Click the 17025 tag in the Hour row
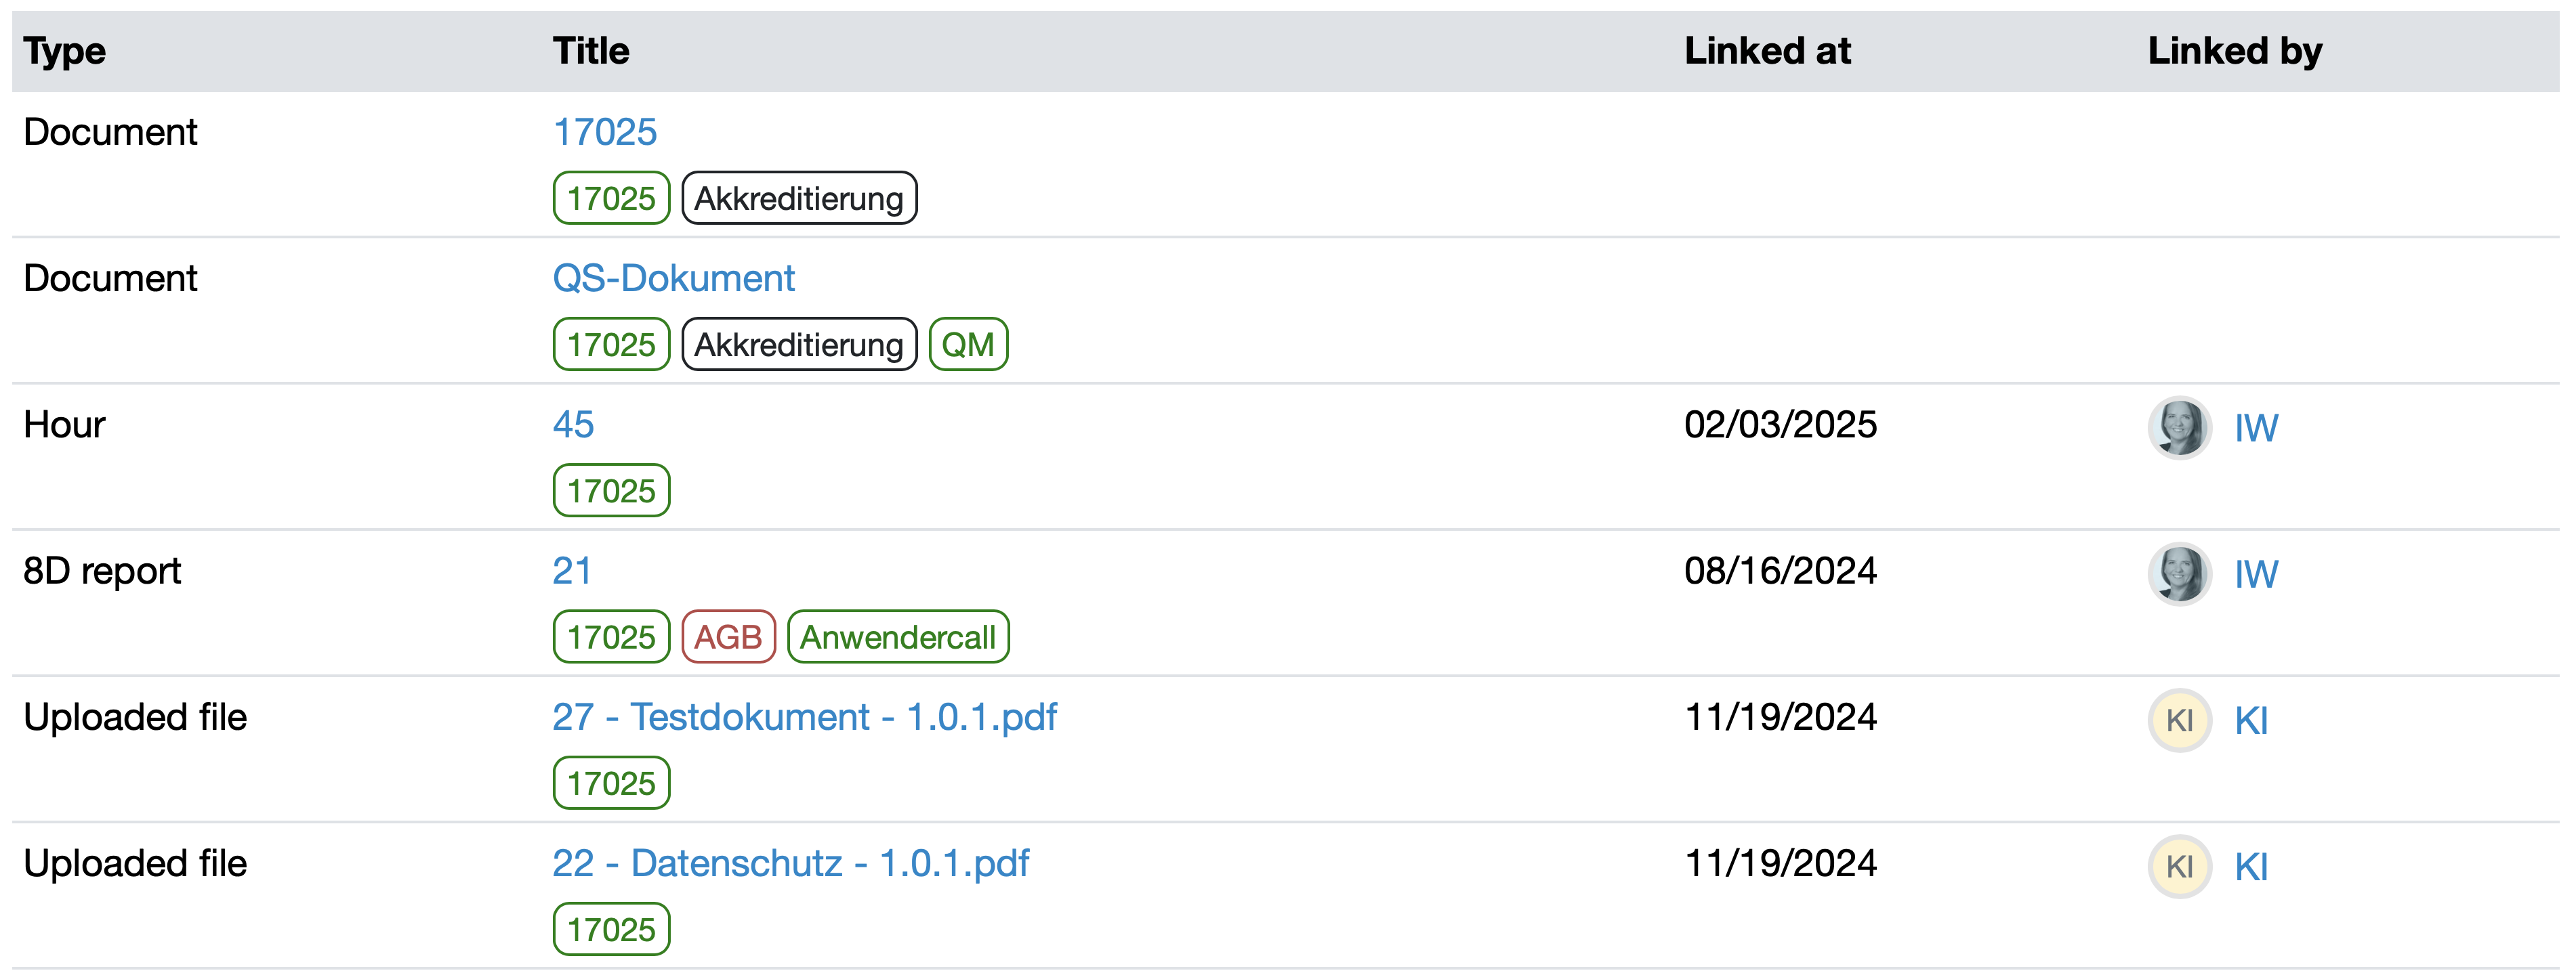This screenshot has height=975, width=2576. tap(611, 492)
